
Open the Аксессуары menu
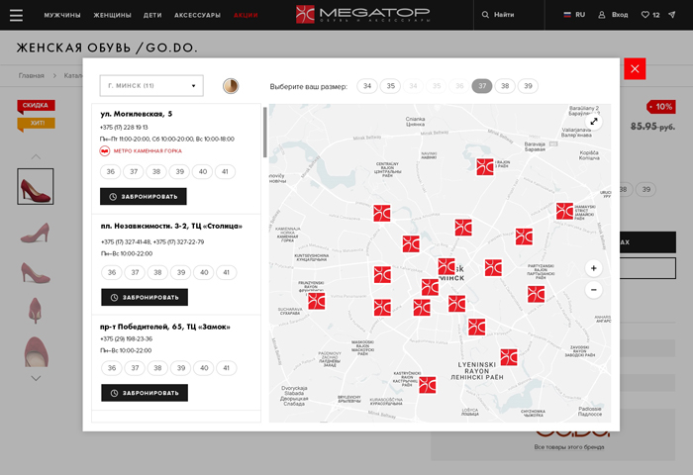(x=197, y=15)
